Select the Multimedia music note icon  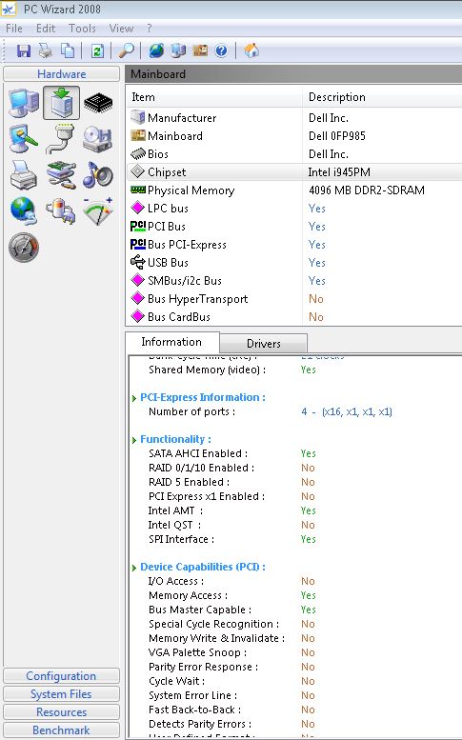[98, 174]
